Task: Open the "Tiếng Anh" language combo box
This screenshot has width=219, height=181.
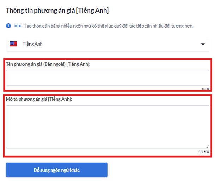Action: (108, 44)
